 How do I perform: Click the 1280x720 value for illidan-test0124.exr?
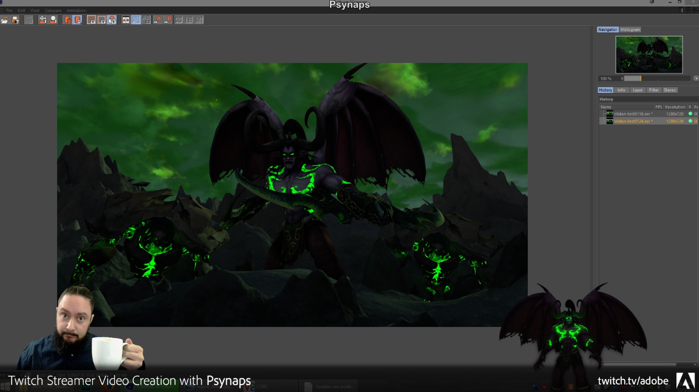tap(674, 121)
